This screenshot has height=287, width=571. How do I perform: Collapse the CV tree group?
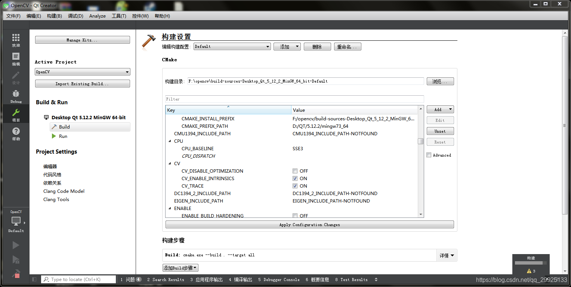point(170,164)
